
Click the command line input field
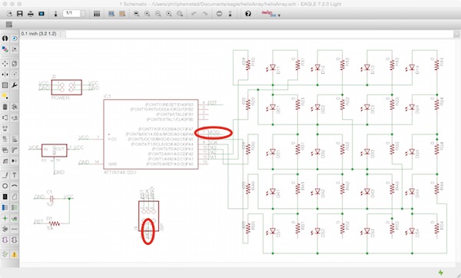tap(259, 34)
